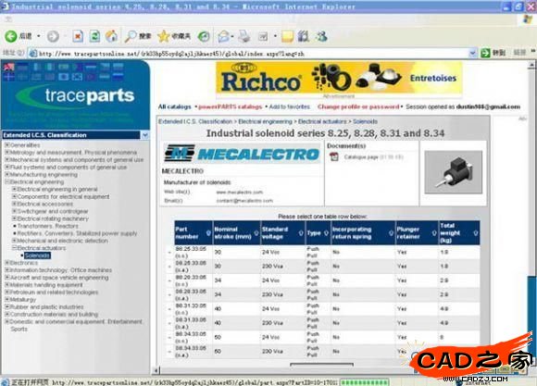Sort table by Nominal stroke column
The width and height of the screenshot is (537, 386).
[256, 233]
